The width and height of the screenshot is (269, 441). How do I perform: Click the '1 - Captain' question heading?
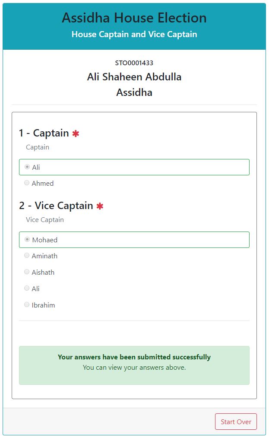(44, 133)
